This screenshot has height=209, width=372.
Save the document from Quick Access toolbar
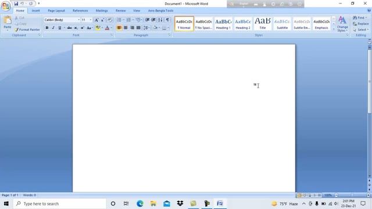pos(16,3)
